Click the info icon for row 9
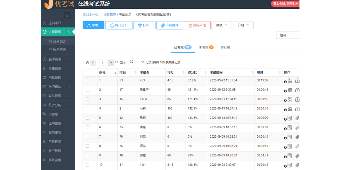 [x=285, y=156]
